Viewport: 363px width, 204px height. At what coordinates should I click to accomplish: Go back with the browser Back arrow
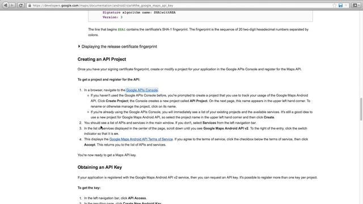point(5,5)
